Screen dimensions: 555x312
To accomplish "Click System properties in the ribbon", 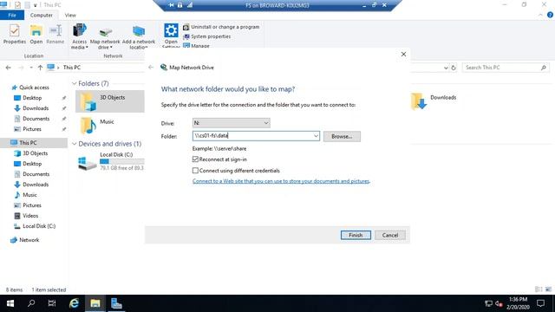I will 206,36.
